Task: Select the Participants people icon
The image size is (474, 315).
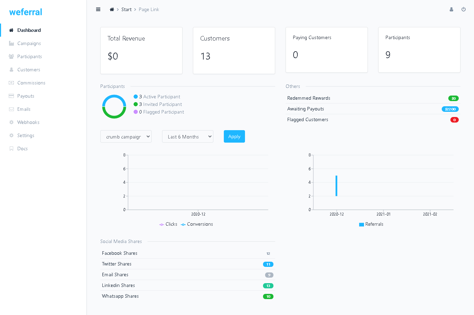Action: point(11,56)
